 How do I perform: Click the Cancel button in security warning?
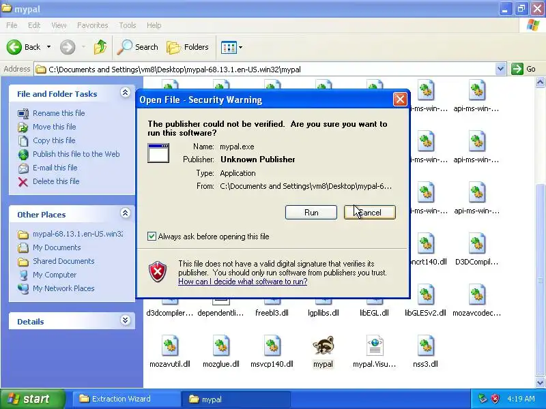tap(370, 213)
